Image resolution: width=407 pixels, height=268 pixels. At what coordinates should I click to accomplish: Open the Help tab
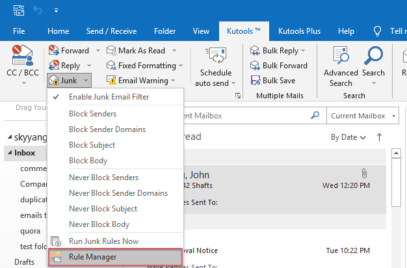346,31
